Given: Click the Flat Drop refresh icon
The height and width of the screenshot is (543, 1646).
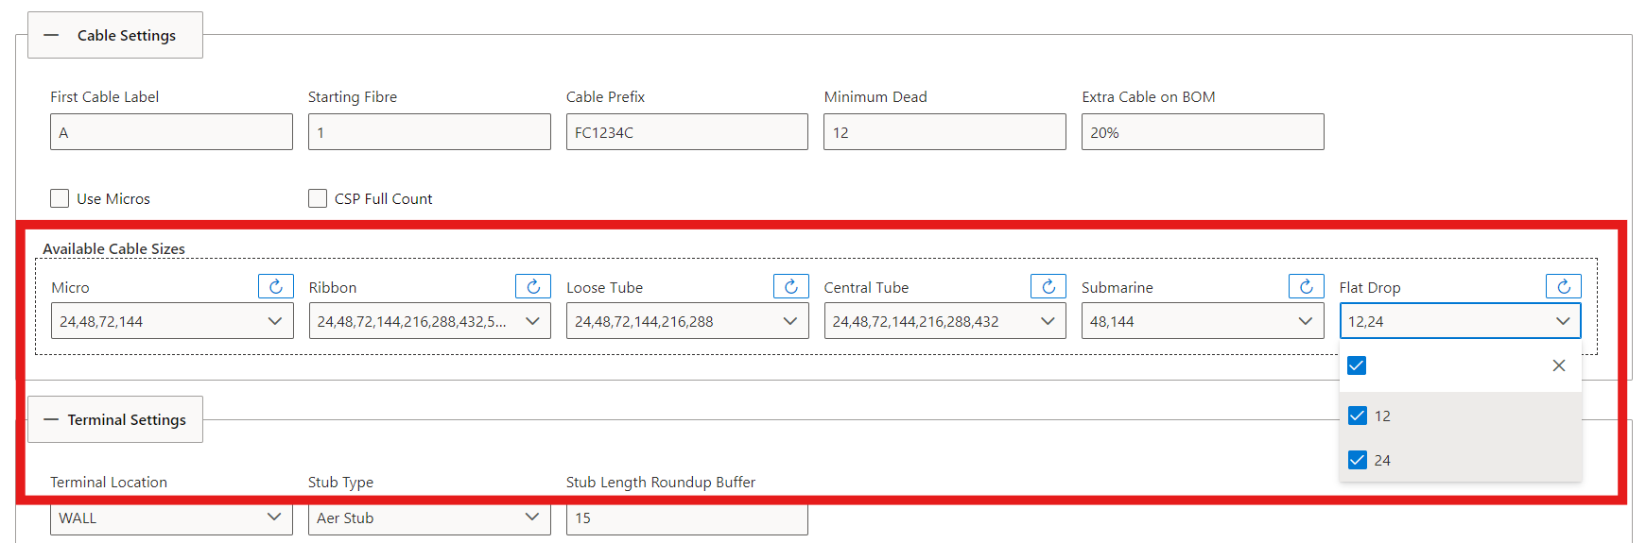Looking at the screenshot, I should point(1563,286).
